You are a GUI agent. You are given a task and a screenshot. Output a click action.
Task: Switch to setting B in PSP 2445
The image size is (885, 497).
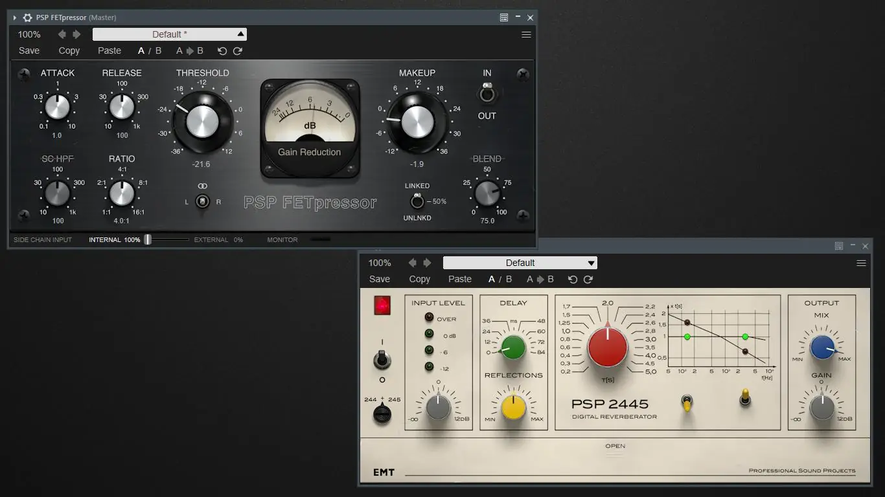click(x=509, y=279)
